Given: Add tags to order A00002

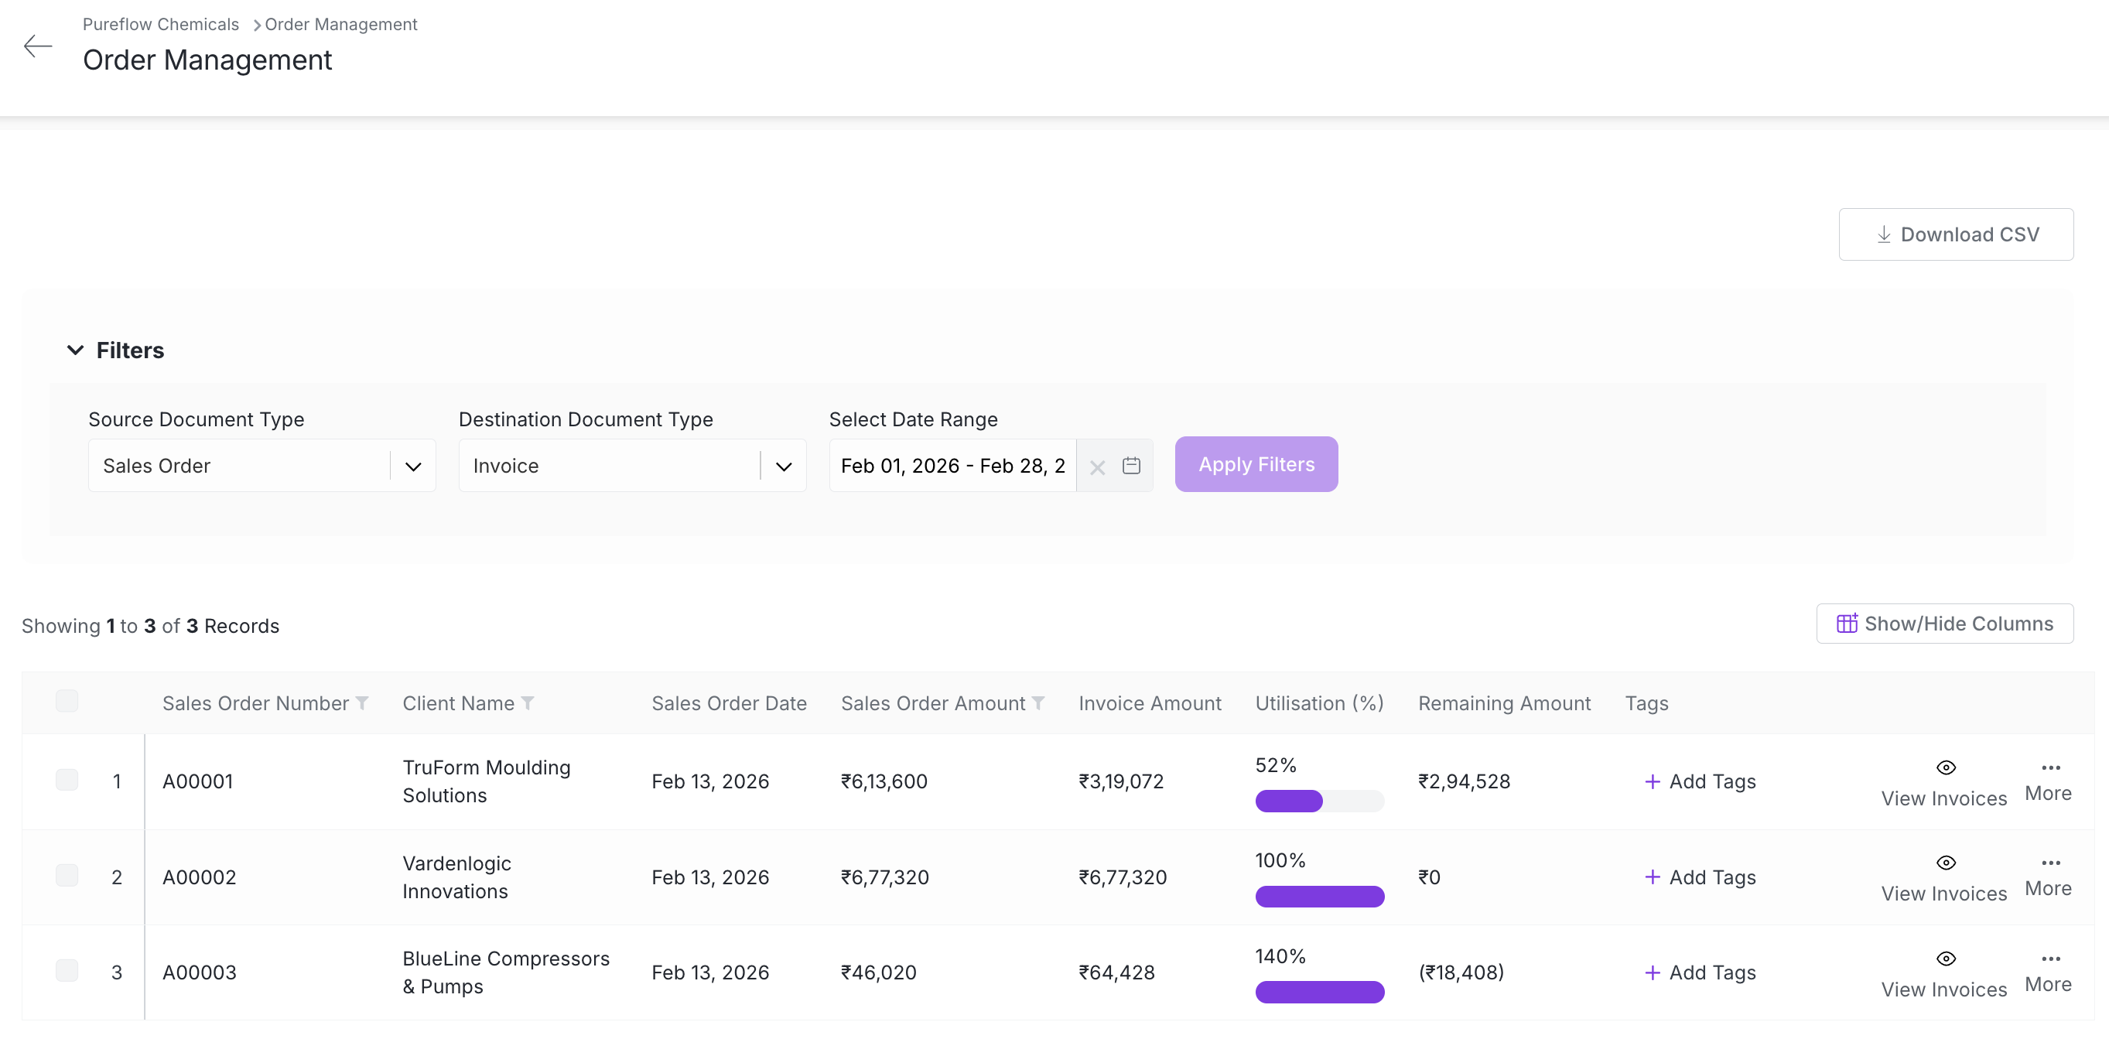Looking at the screenshot, I should (1700, 877).
